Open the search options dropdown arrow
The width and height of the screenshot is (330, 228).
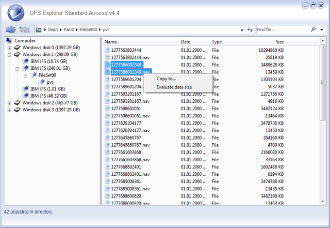click(322, 30)
